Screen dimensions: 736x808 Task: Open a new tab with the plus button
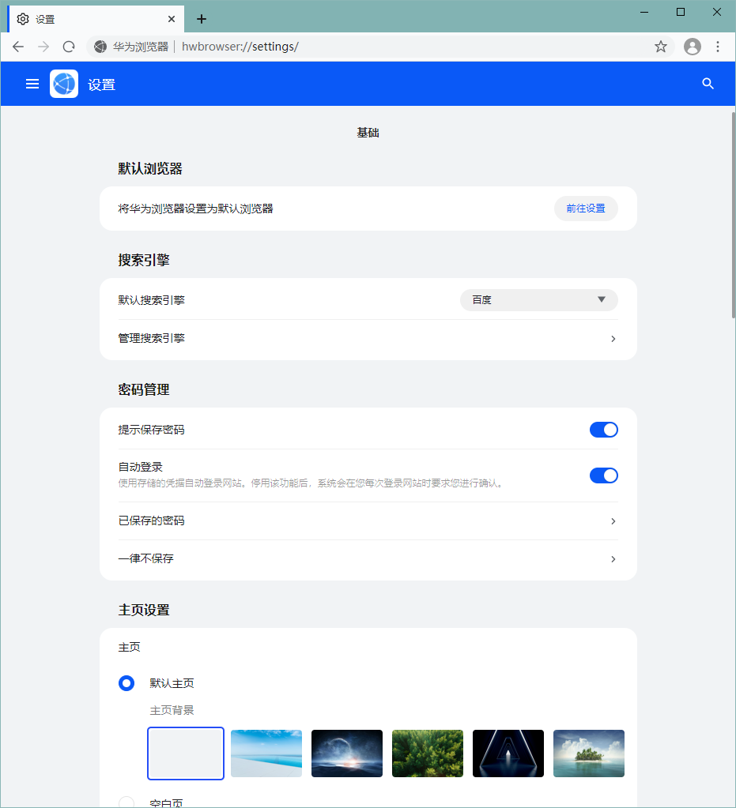click(201, 18)
